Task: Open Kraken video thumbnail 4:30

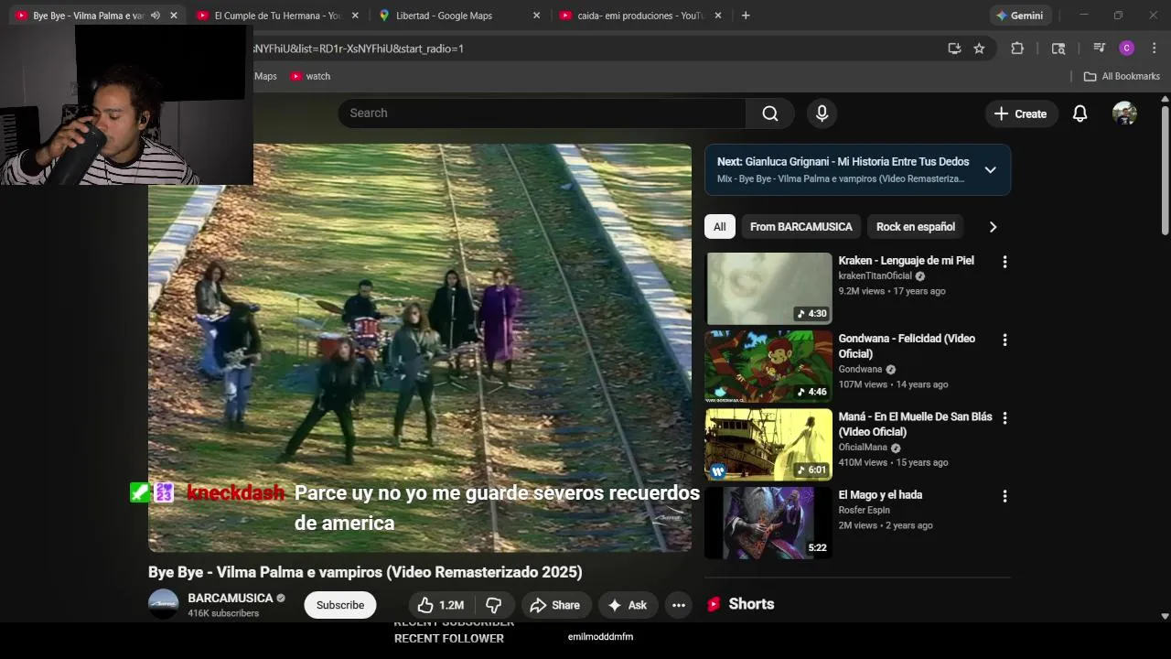Action: click(768, 288)
